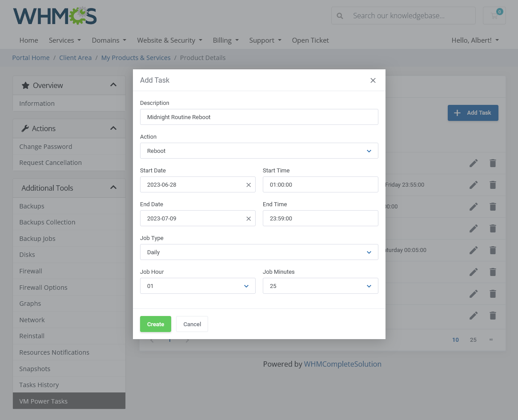Clear the Start Date field value
This screenshot has height=420, width=518.
coord(249,185)
